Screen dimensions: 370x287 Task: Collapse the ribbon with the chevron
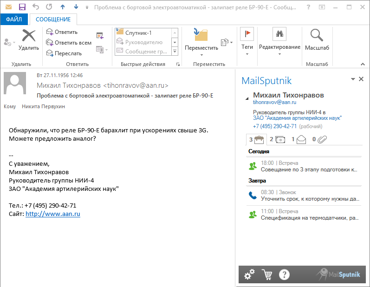363,64
